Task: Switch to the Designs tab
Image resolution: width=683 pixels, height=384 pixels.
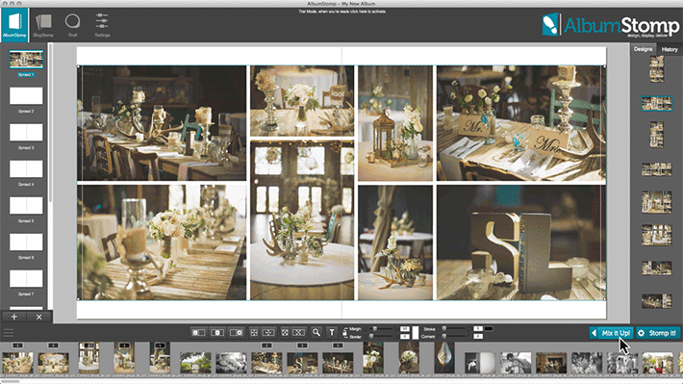Action: click(x=643, y=49)
